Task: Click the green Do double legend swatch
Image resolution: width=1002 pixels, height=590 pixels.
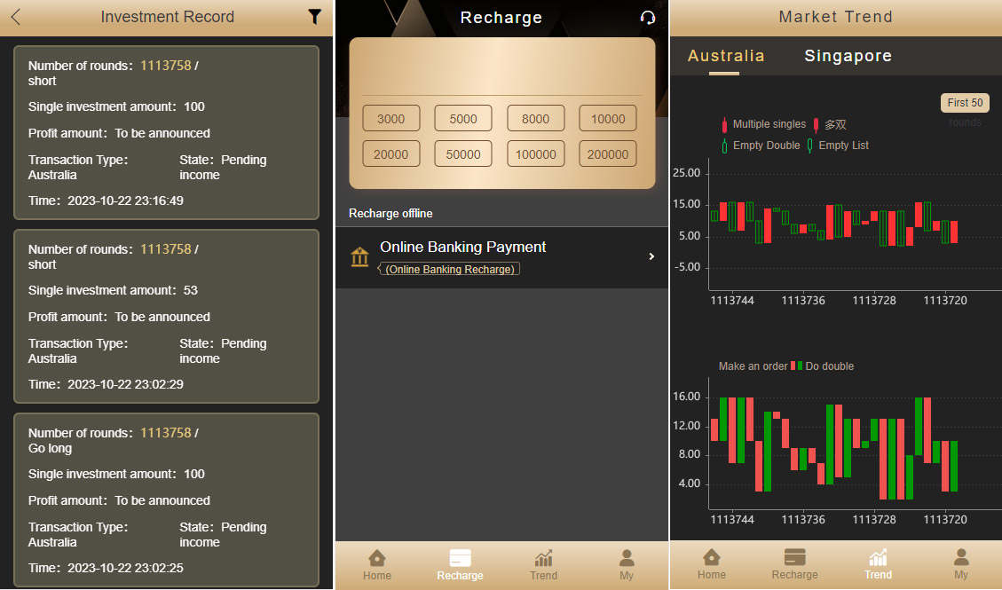Action: [x=800, y=366]
